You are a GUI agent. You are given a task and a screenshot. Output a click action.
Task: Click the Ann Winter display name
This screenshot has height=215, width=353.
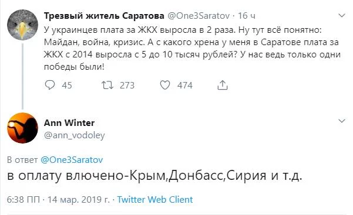coord(69,122)
